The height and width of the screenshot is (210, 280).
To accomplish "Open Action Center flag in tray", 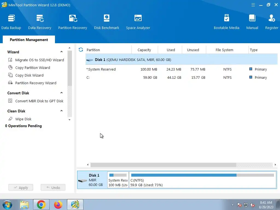I will 239,205.
